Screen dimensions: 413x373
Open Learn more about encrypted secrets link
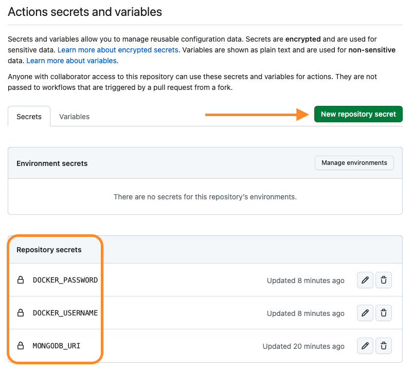click(x=118, y=50)
